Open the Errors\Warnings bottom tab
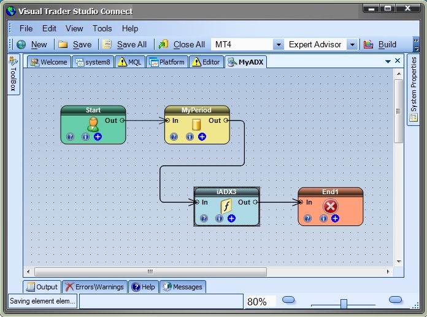This screenshot has height=317, width=427. (94, 287)
